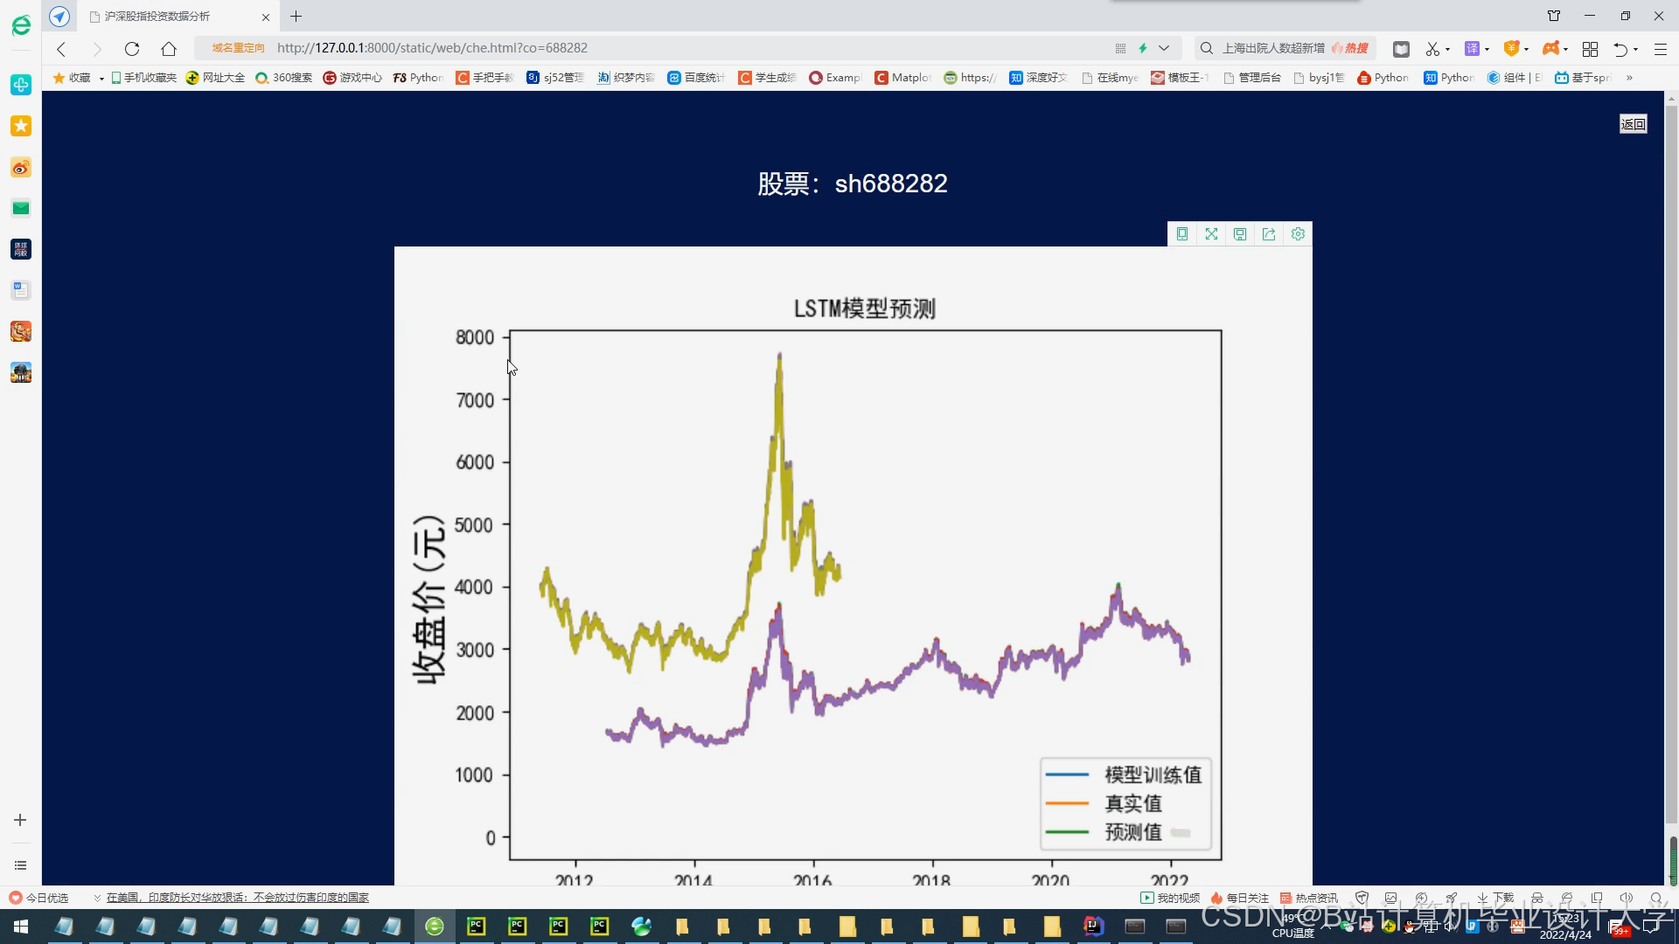Open the 收藏 favorites star bookmark
The image size is (1679, 944).
pos(72,78)
